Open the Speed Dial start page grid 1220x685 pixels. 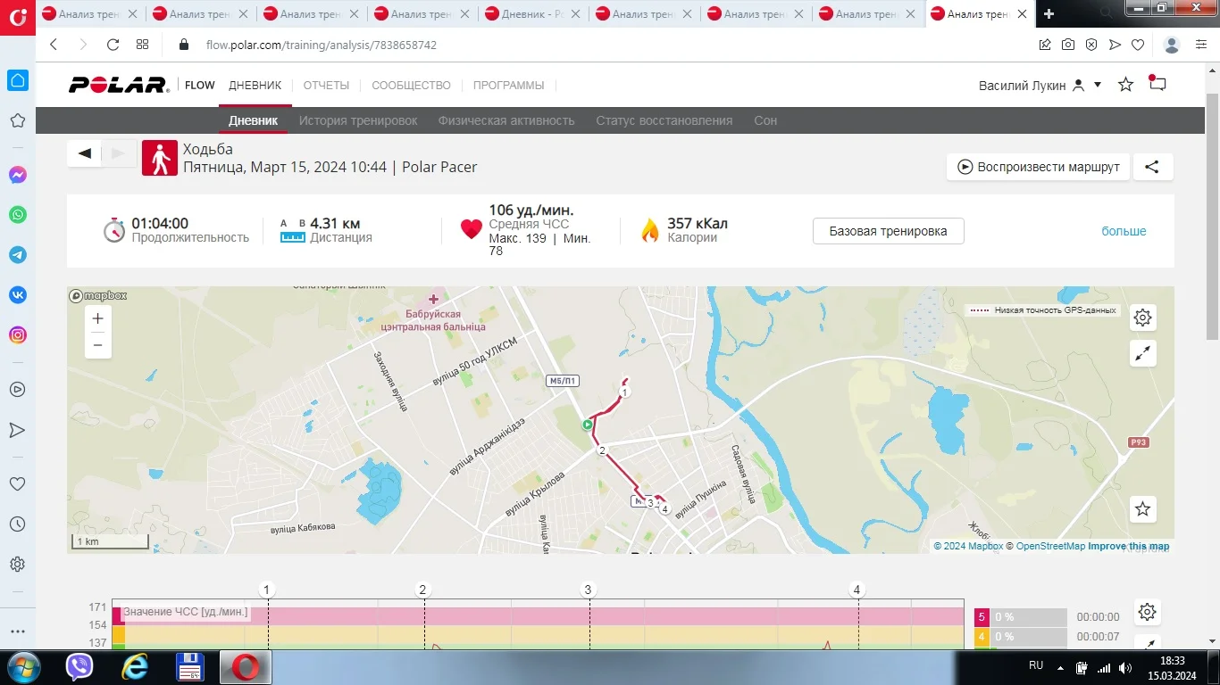pyautogui.click(x=143, y=45)
